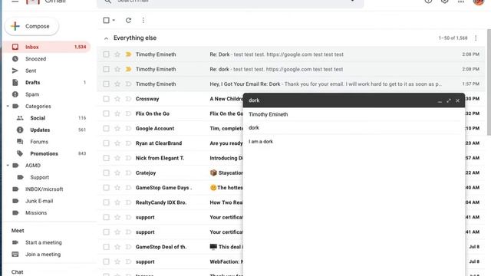The width and height of the screenshot is (491, 276).
Task: Tick checkbox for Hey, I Got Your Email row
Action: pos(107,84)
